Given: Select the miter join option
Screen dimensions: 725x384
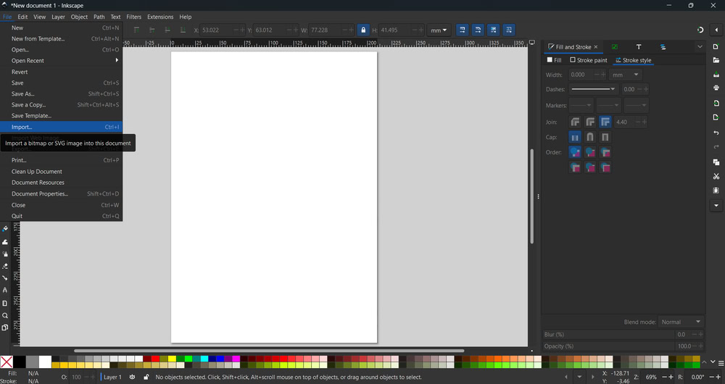Looking at the screenshot, I should point(605,122).
